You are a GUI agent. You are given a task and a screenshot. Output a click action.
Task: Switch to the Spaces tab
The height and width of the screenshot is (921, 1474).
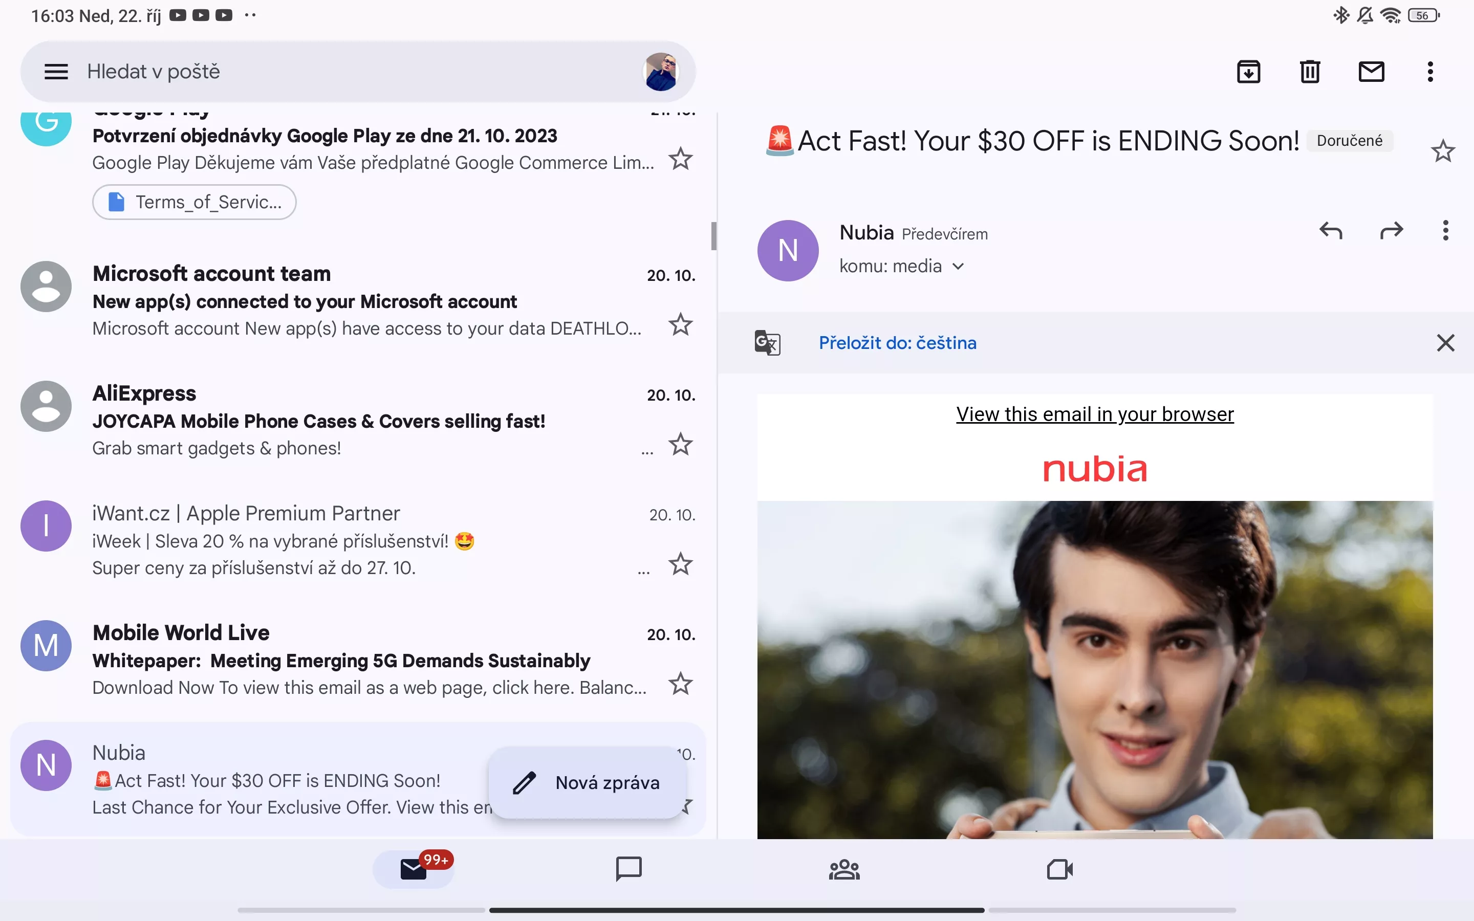coord(844,869)
